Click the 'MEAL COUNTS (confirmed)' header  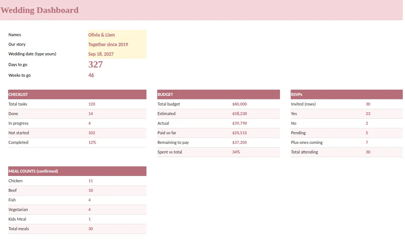77,171
